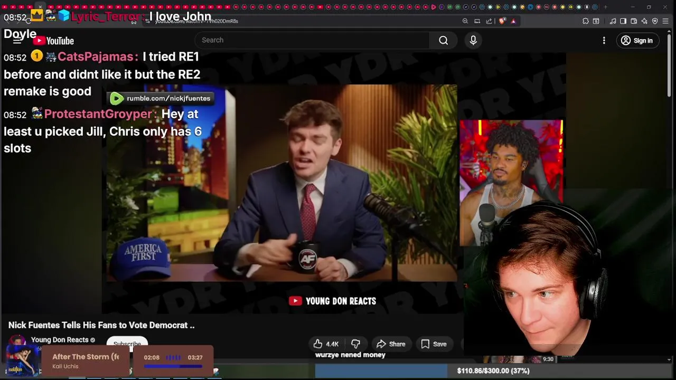Viewport: 676px width, 380px height.
Task: Open the Brave Wallet icon
Action: coord(634,21)
